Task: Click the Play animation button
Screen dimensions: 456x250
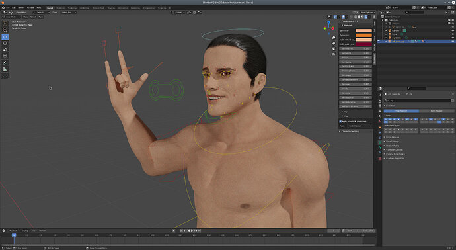Action: point(192,231)
